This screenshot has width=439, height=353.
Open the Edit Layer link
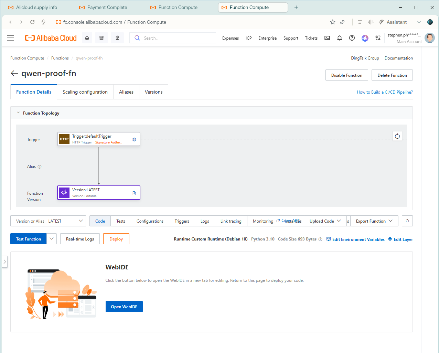click(x=400, y=239)
